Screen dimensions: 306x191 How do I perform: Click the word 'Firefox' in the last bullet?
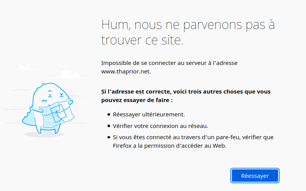pos(122,146)
